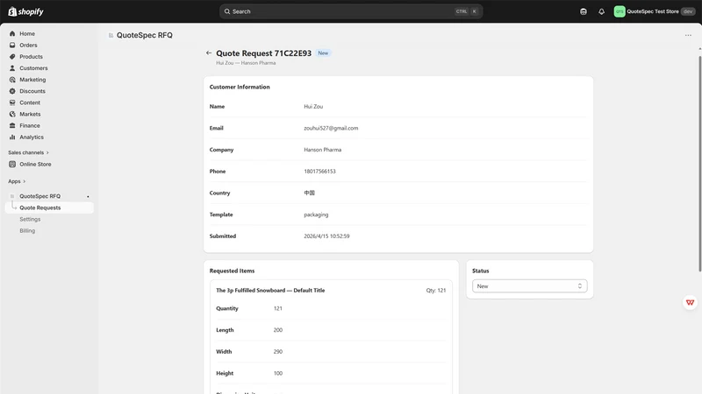Click the Analytics link
Viewport: 702px width, 394px height.
point(32,137)
